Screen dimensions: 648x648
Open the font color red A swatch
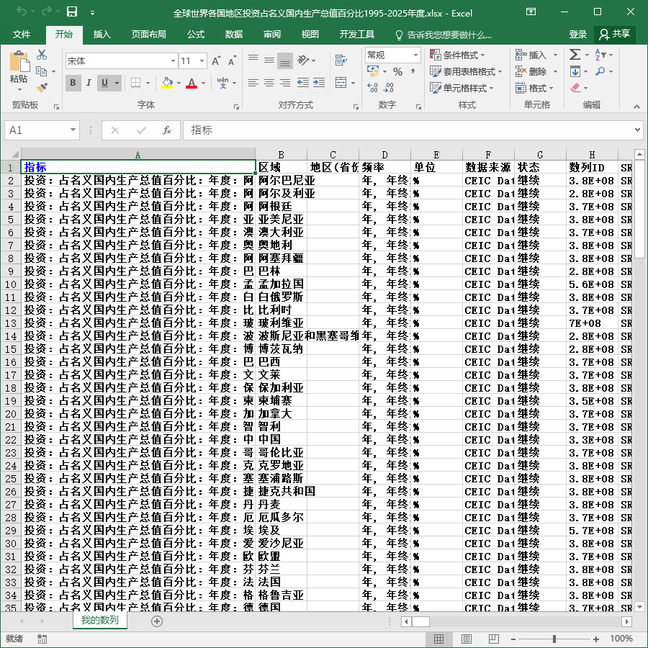(x=192, y=83)
